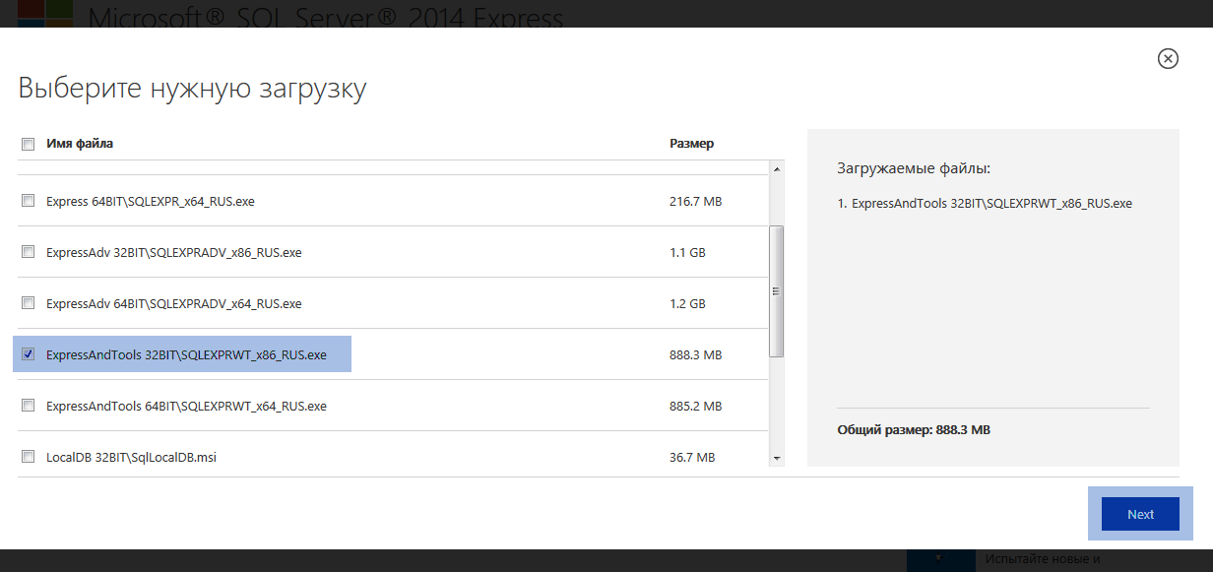Click the Microsoft logo at top left
Screen dimensions: 1213x572
click(x=37, y=13)
